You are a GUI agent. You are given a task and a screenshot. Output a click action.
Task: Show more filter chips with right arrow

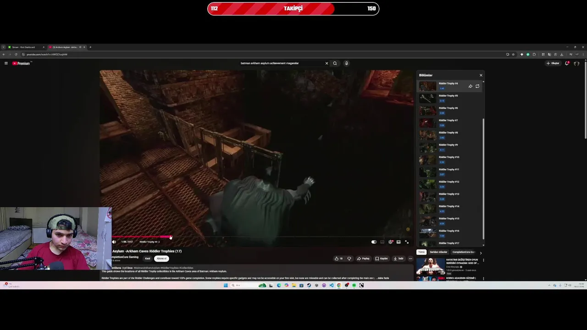click(481, 253)
